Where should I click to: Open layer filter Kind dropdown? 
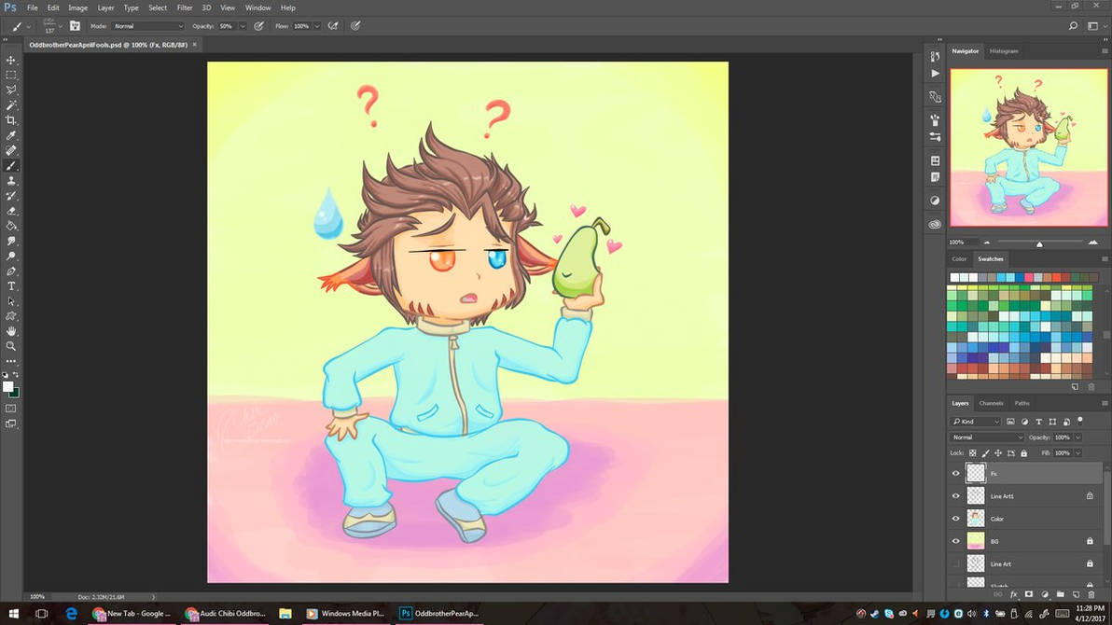[x=975, y=422]
